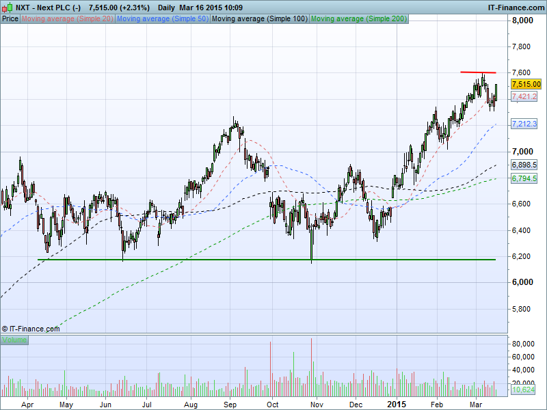The image size is (547, 410).
Task: Click the 10,624 volume value tag
Action: click(x=523, y=389)
